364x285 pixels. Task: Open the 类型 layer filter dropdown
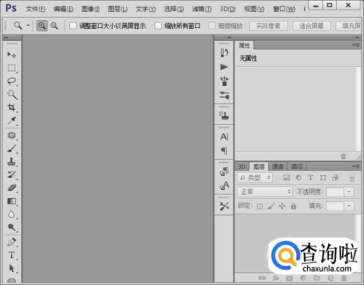pos(255,178)
